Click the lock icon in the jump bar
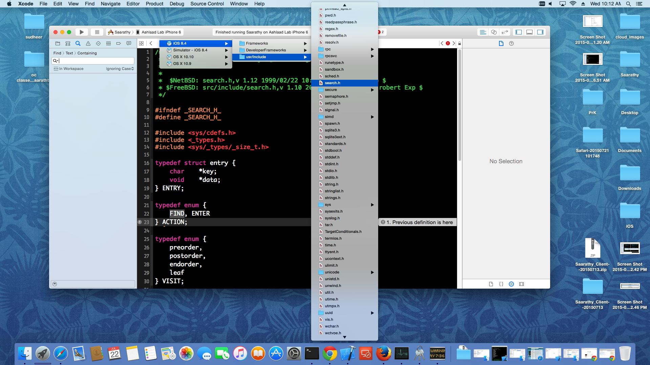This screenshot has height=365, width=650. click(x=459, y=43)
